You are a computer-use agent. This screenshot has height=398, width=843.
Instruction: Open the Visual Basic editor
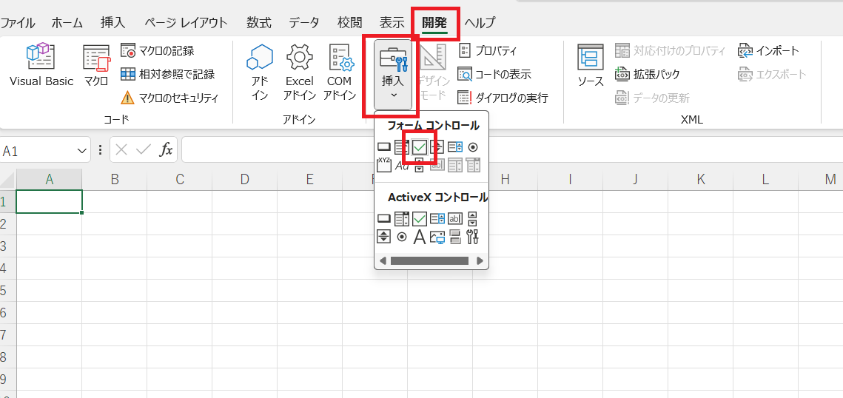pyautogui.click(x=41, y=66)
